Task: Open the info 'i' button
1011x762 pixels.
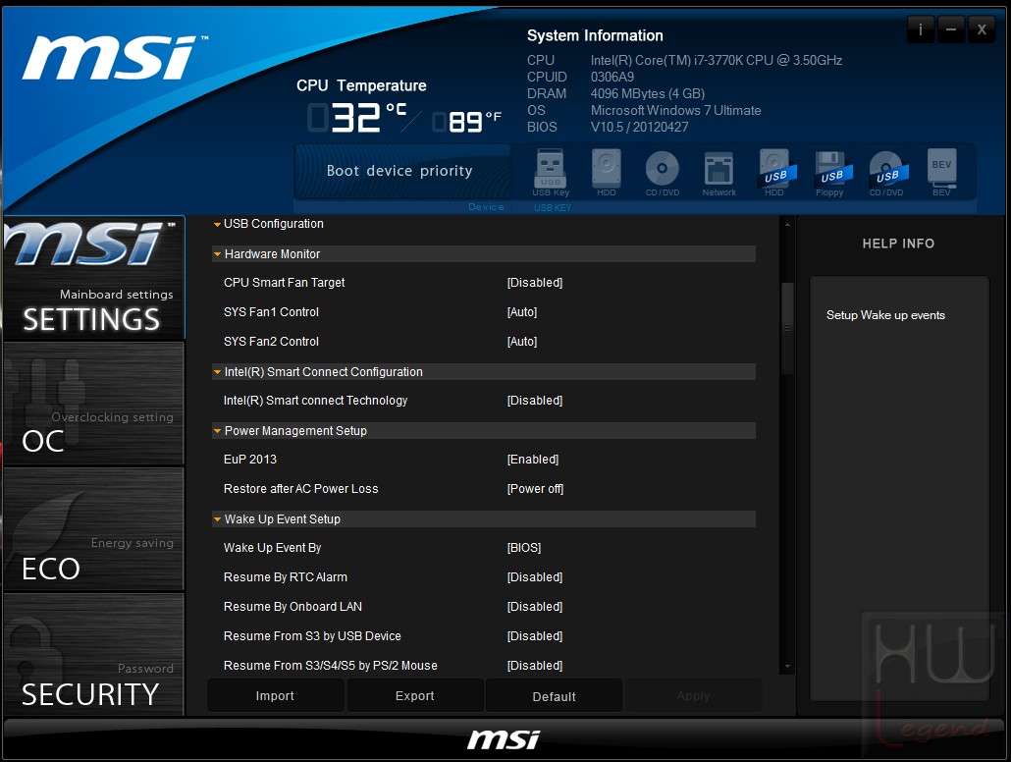Action: [x=920, y=29]
